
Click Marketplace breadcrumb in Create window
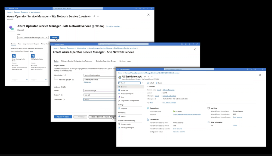pyautogui.click(x=81, y=48)
